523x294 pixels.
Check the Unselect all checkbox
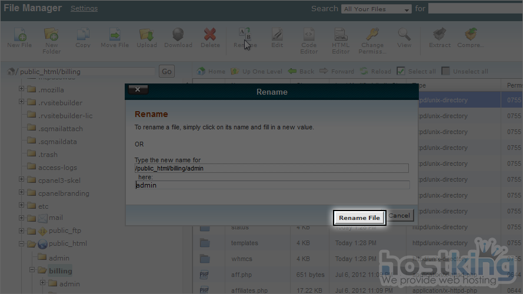click(446, 71)
